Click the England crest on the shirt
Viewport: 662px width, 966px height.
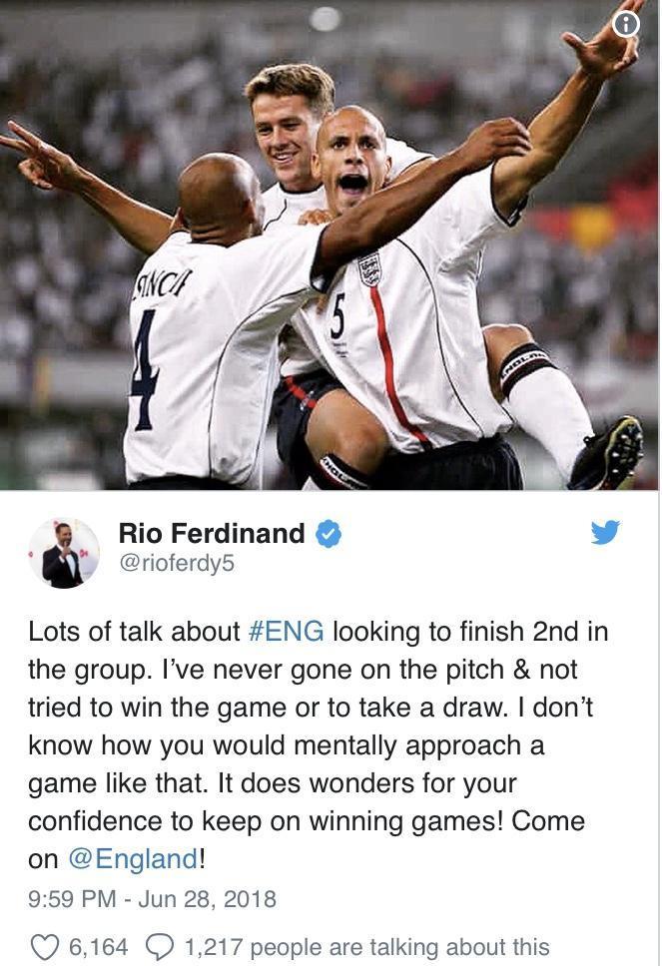tap(369, 269)
